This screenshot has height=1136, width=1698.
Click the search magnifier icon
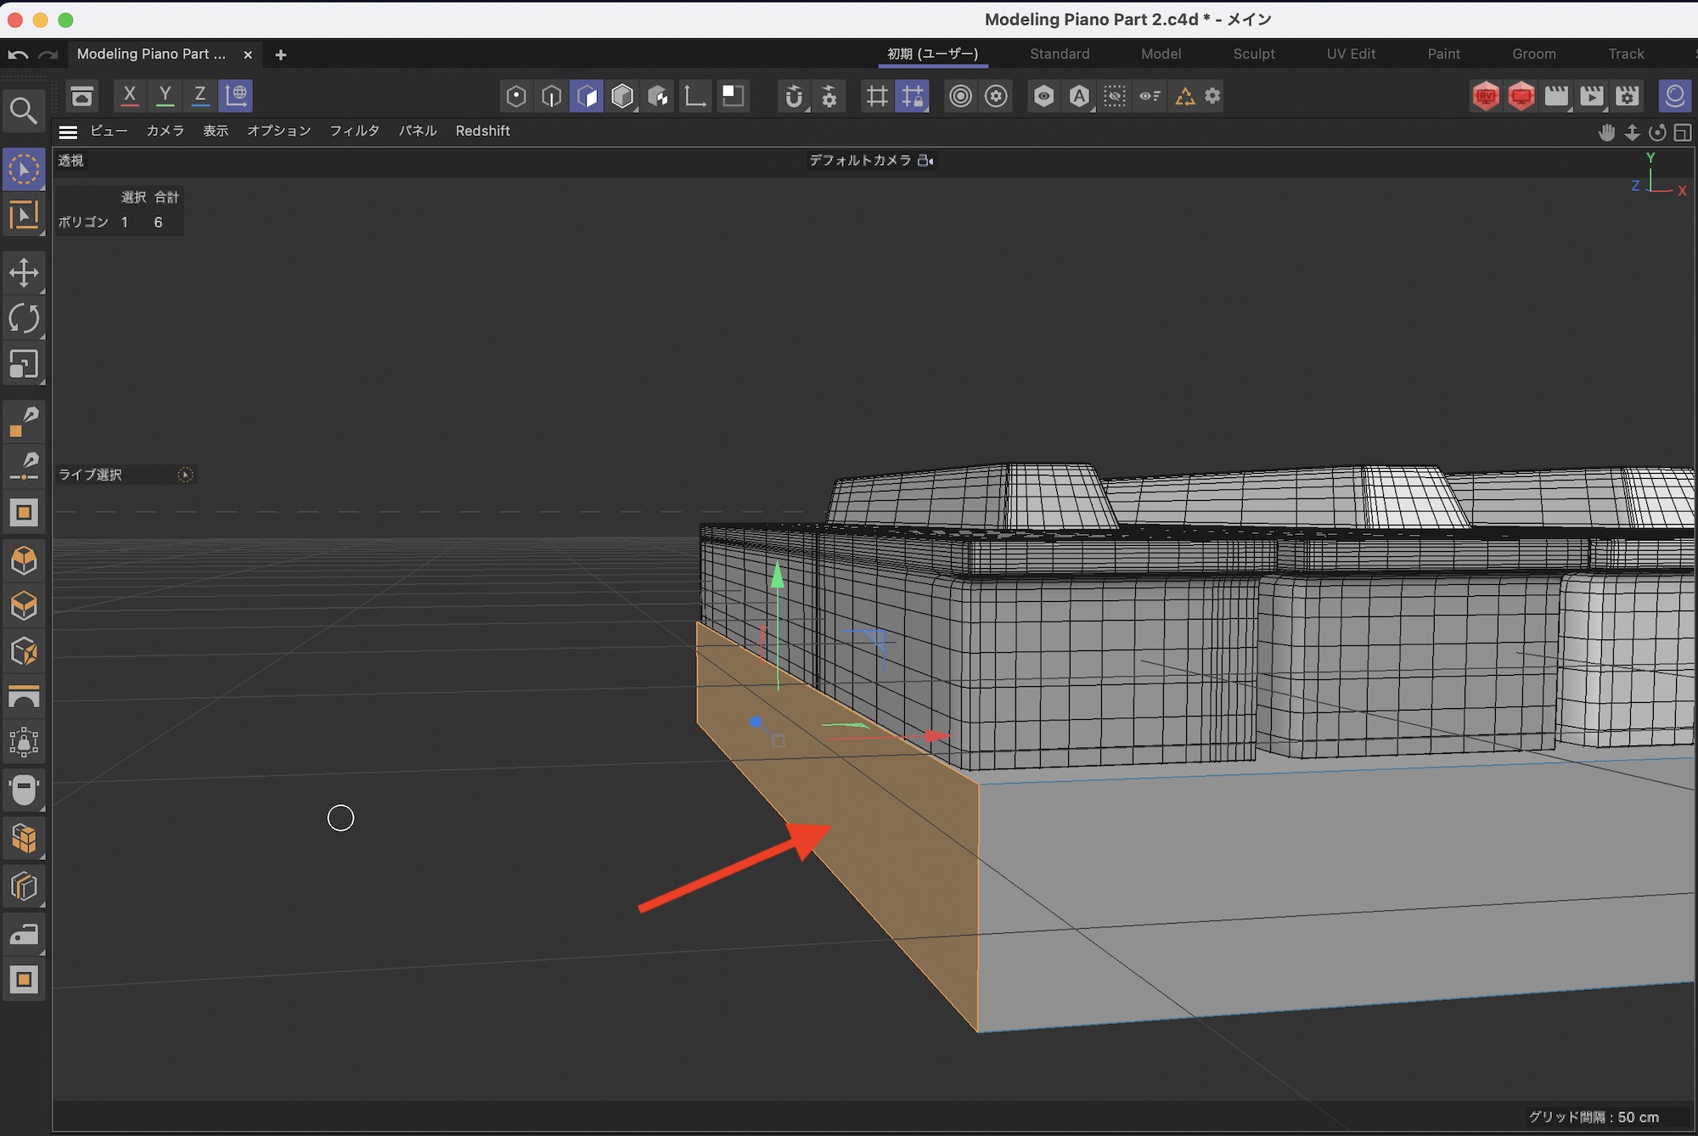pyautogui.click(x=23, y=110)
